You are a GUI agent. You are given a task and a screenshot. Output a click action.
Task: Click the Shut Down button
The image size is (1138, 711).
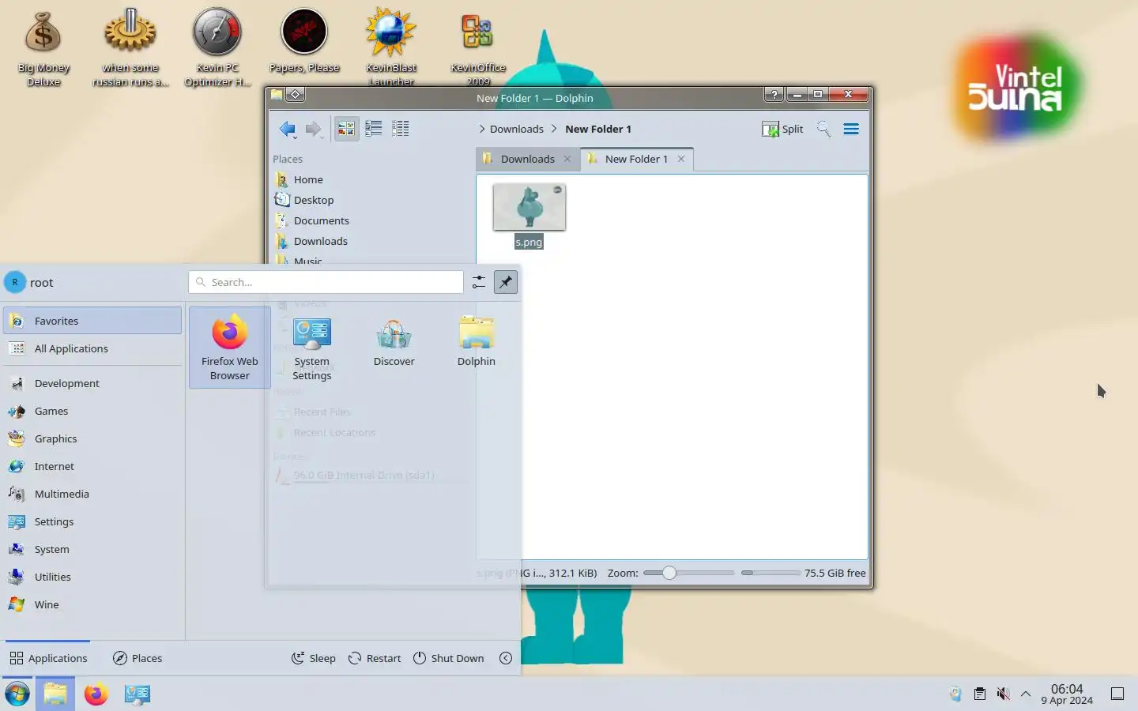click(449, 658)
